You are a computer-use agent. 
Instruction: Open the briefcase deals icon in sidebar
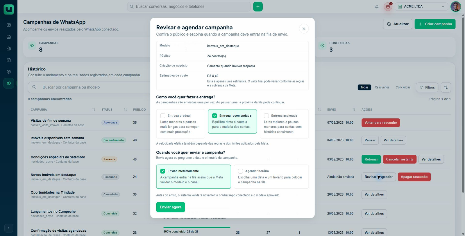(x=9, y=37)
